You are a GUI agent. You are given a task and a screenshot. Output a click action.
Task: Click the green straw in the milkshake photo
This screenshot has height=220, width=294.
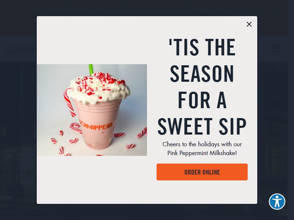90,69
